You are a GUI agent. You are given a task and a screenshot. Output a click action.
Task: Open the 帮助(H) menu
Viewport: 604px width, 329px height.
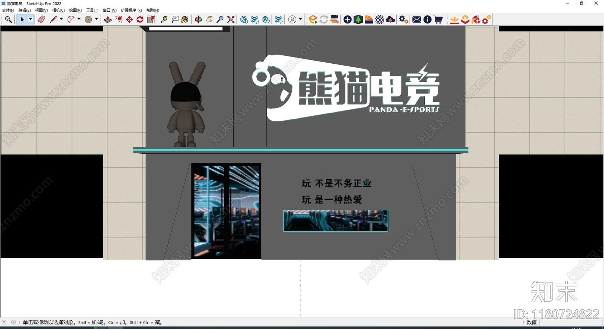[x=153, y=10]
